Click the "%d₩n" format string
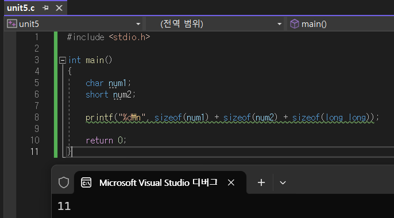The image size is (394, 218). 132,117
